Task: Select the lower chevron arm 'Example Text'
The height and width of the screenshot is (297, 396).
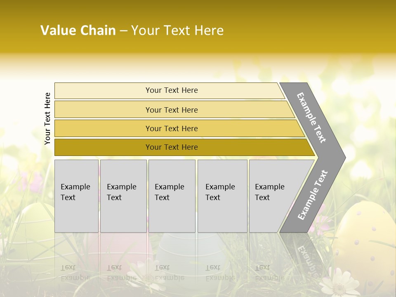Action: click(x=312, y=195)
